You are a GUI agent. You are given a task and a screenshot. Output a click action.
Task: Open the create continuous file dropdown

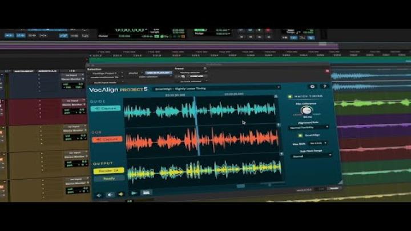pos(106,78)
